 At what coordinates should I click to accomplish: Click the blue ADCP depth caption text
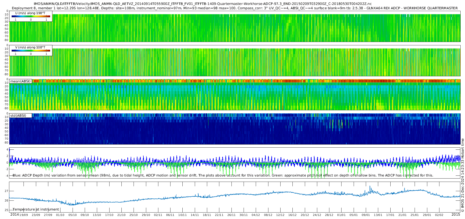(x=223, y=175)
